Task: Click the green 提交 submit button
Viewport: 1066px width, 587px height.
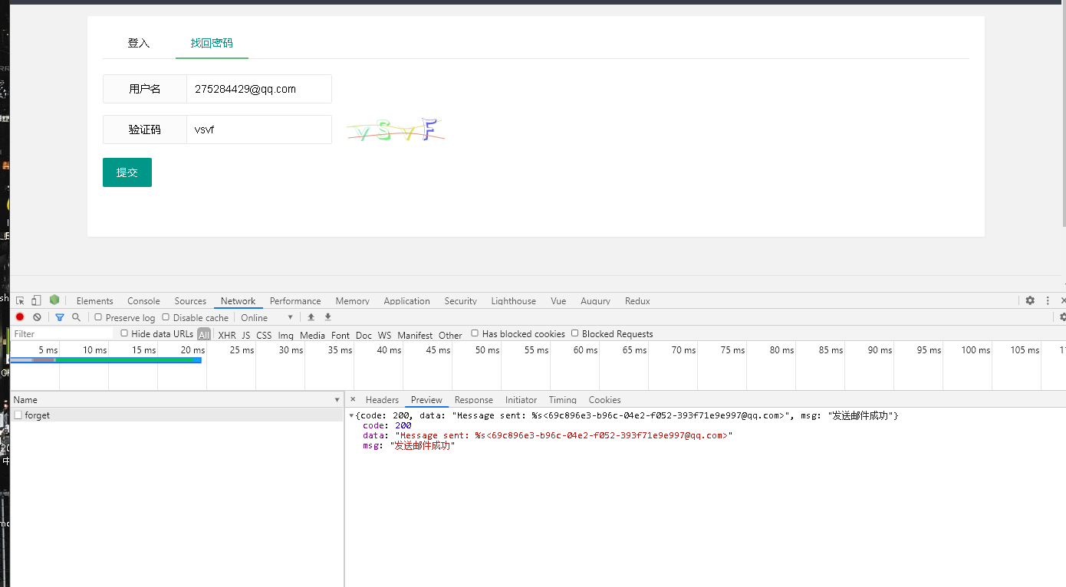Action: pos(127,172)
